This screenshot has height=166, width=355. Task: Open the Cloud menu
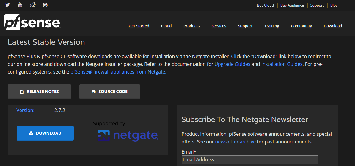coord(166,26)
